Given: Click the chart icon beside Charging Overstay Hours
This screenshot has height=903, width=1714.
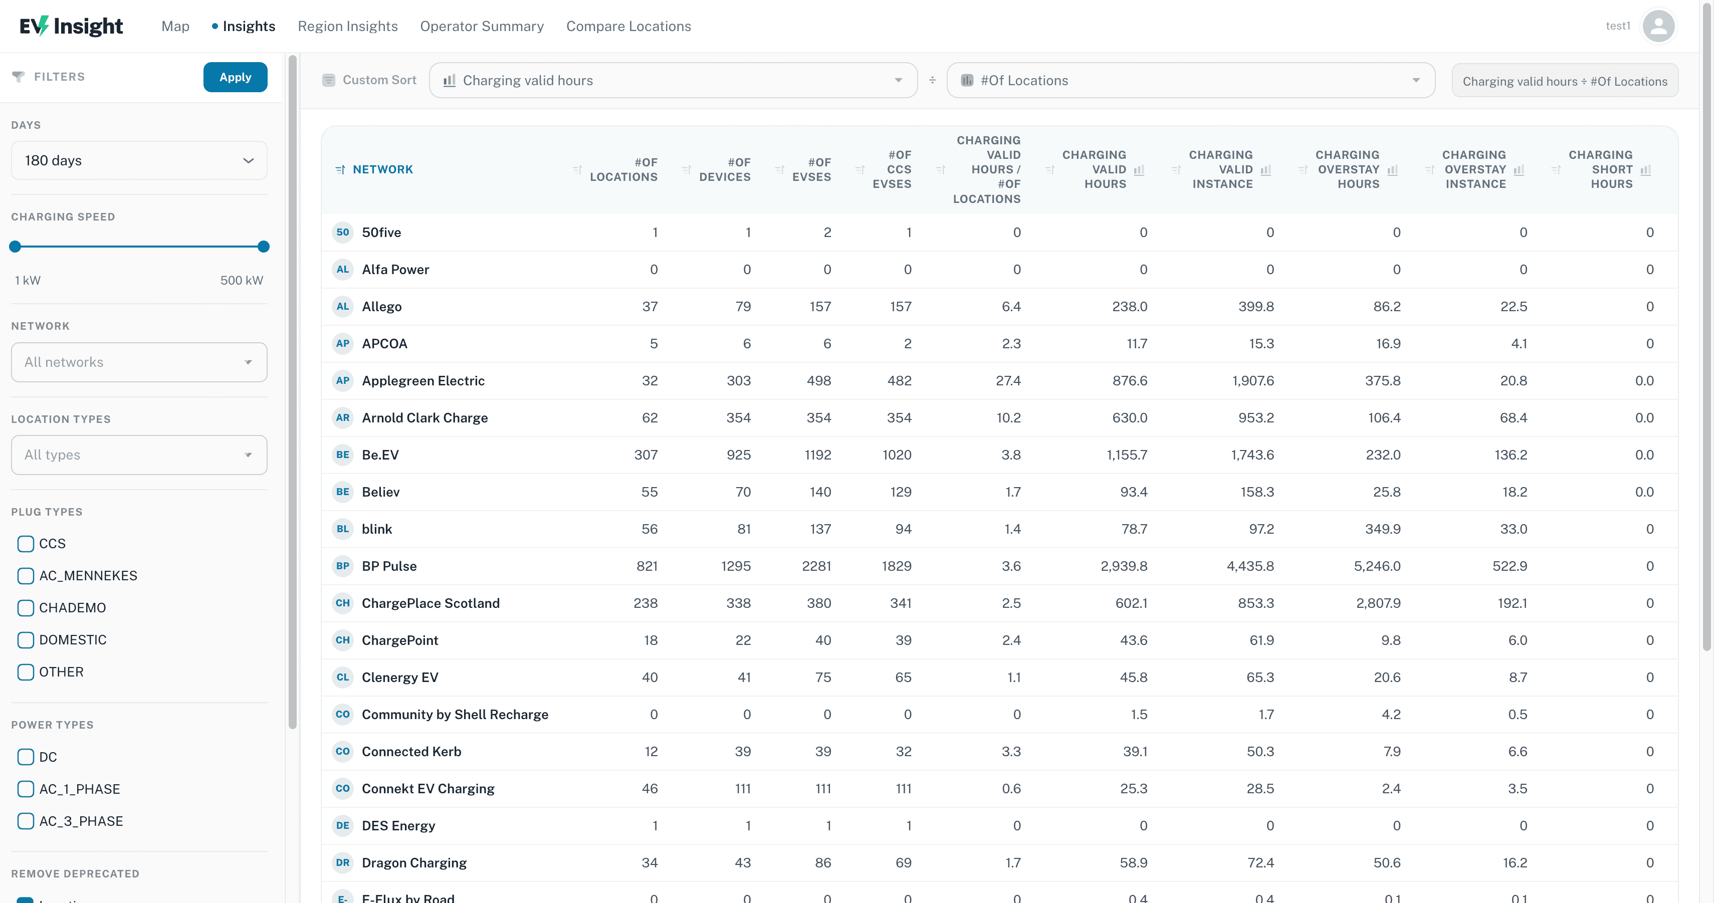Looking at the screenshot, I should (x=1392, y=170).
